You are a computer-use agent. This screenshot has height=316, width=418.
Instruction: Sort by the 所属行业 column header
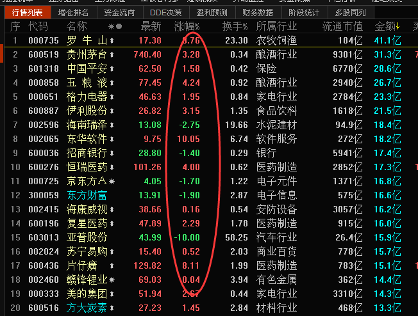click(x=276, y=26)
